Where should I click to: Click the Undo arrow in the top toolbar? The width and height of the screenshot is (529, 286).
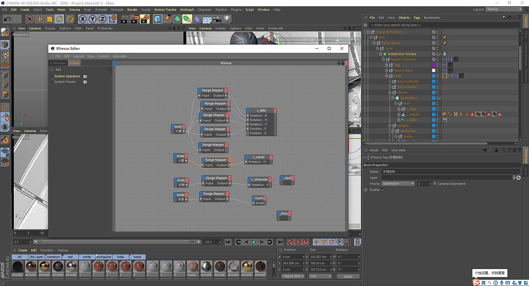[7, 19]
